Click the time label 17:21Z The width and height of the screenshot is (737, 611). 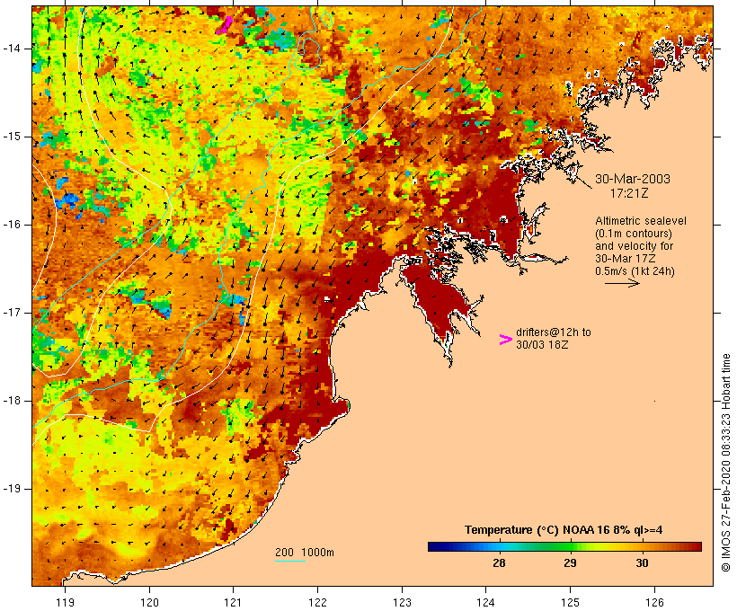tap(629, 193)
